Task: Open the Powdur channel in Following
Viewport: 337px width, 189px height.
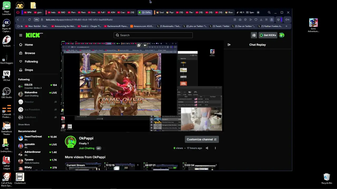Action: (37, 102)
